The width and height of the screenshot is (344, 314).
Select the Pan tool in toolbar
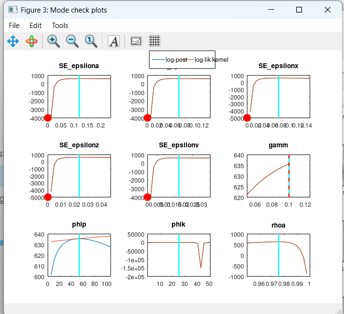pyautogui.click(x=13, y=41)
